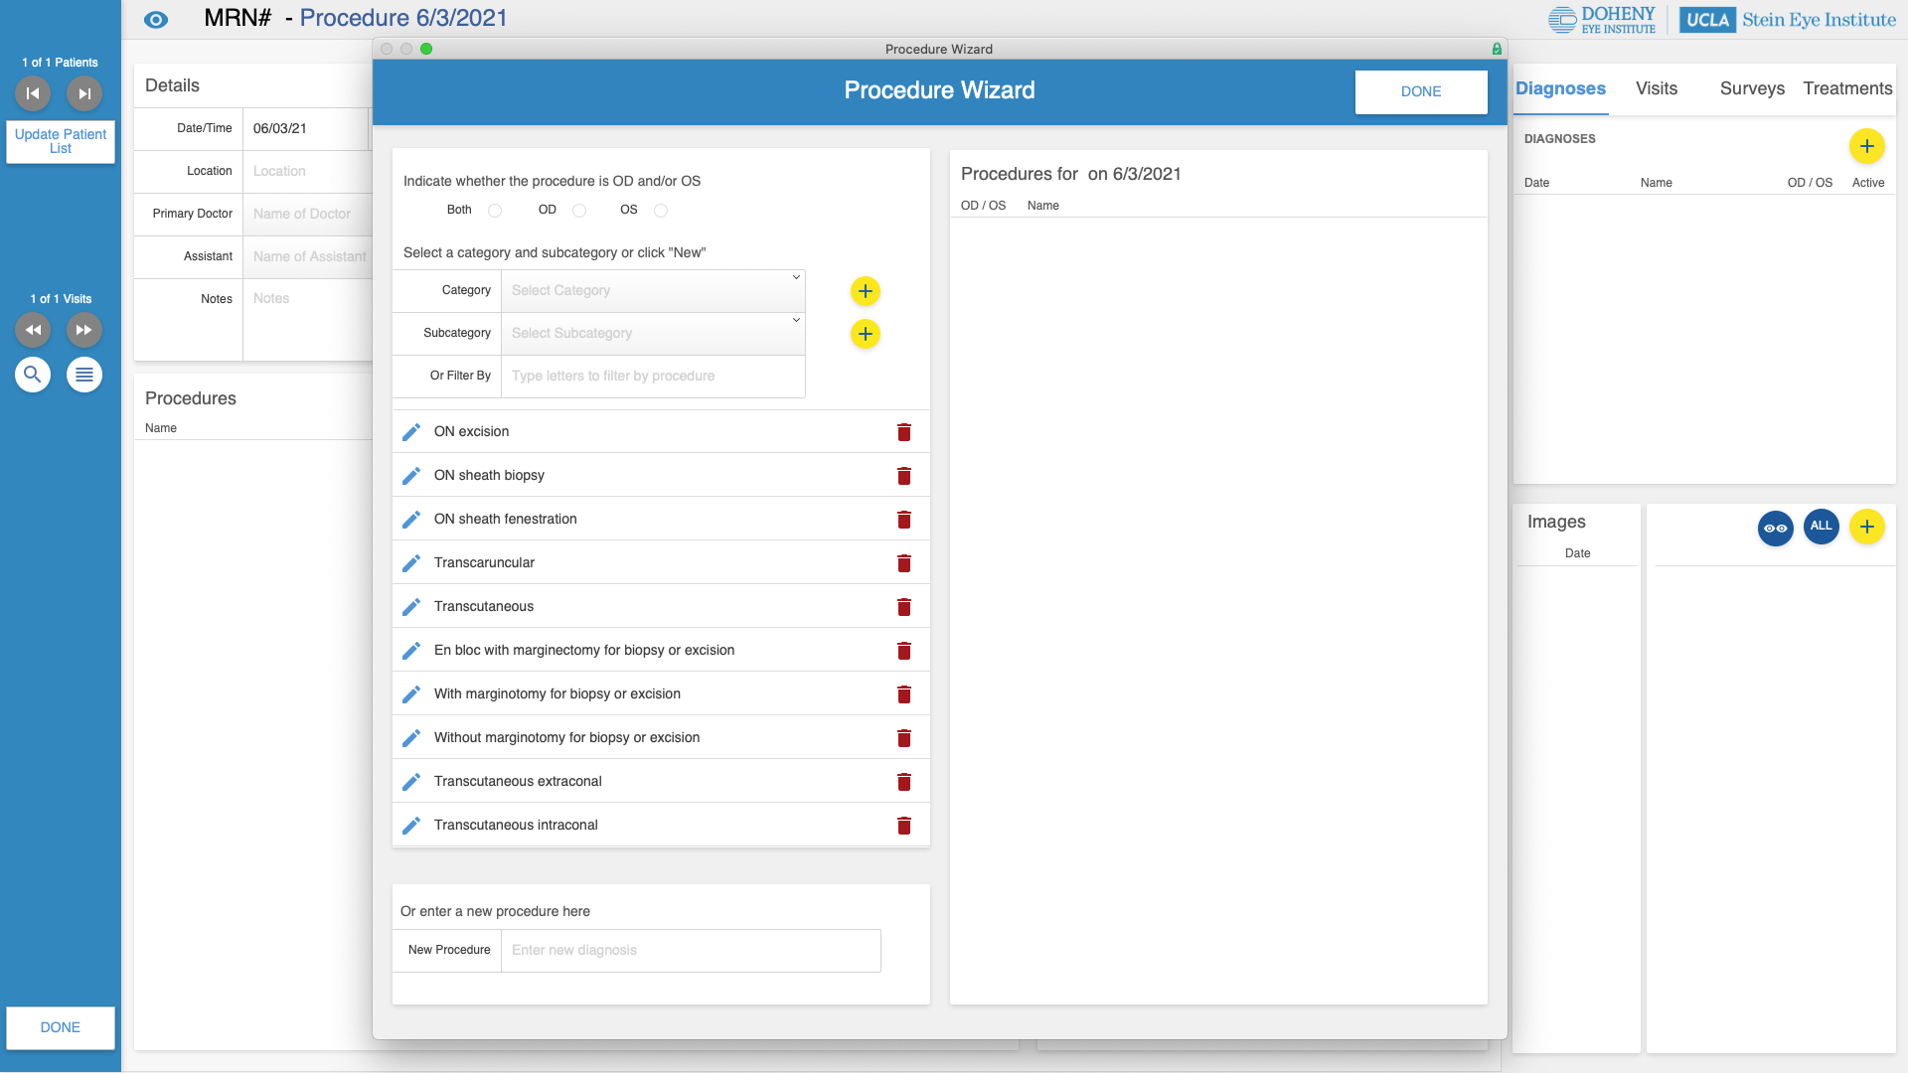1908x1073 pixels.
Task: Open the Select Category dropdown
Action: point(653,291)
